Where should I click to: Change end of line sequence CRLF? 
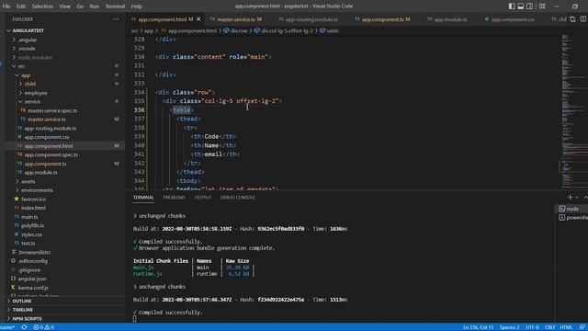tap(549, 327)
